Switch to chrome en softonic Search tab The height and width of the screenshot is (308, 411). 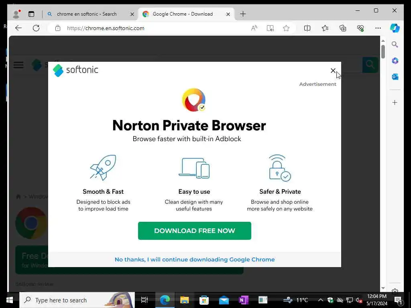click(87, 14)
